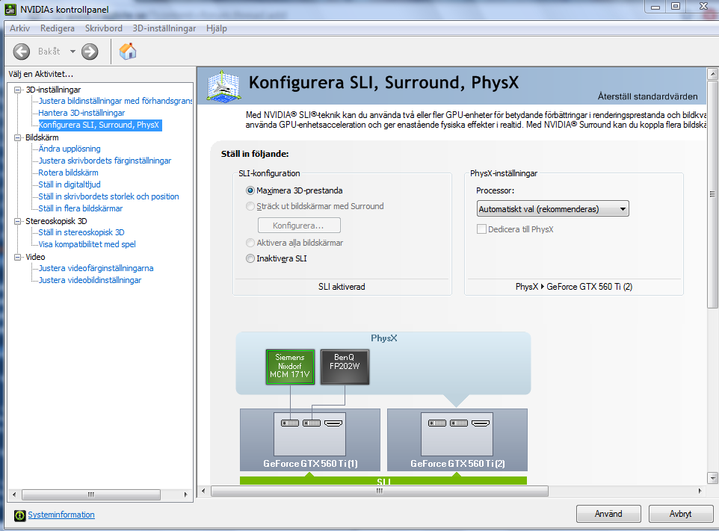
Task: Click the PhysX label in diagram
Action: click(384, 338)
